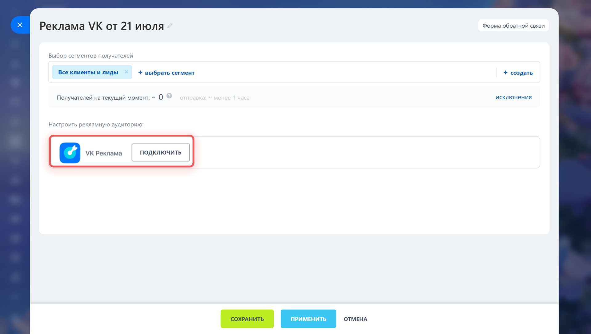Cancel editing with ОТМЕНА

click(356, 319)
